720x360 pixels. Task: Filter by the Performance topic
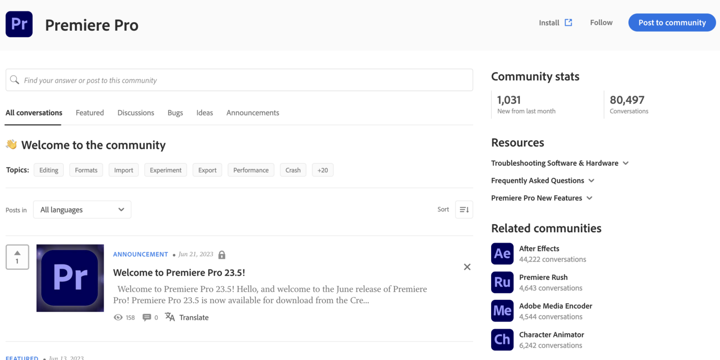[x=251, y=170]
